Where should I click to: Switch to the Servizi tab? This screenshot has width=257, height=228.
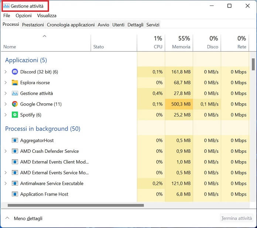(x=153, y=25)
